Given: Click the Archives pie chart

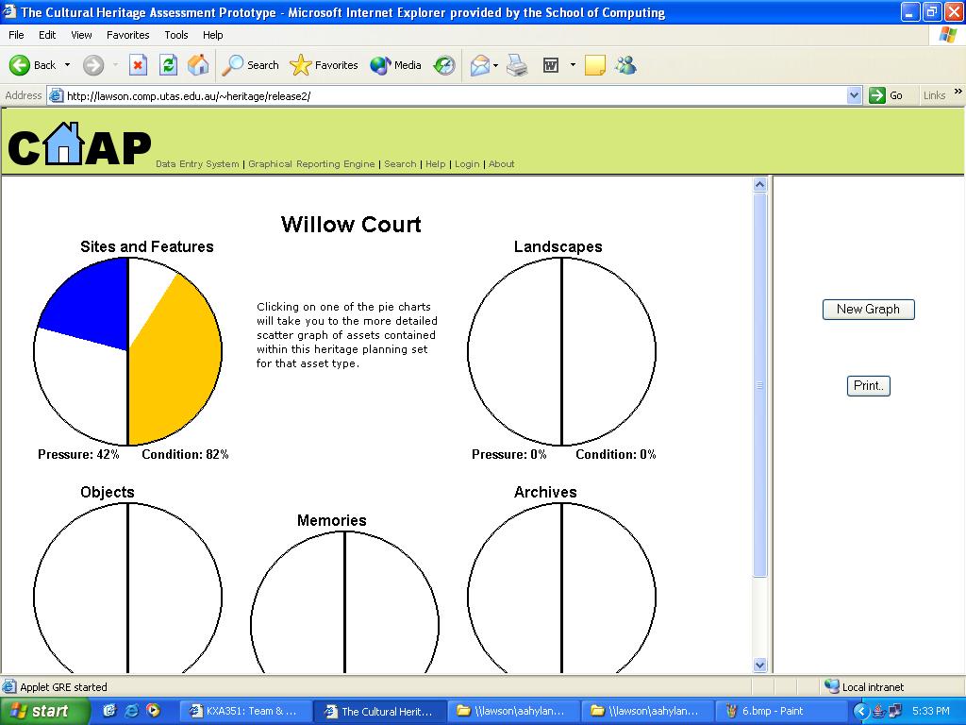Looking at the screenshot, I should coord(561,588).
